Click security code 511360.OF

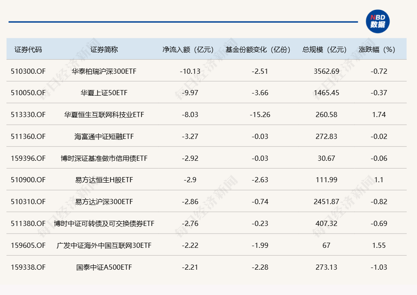pos(28,136)
